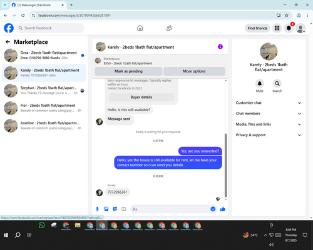Select the Messenger | Facebook browser tab
The height and width of the screenshot is (250, 313).
pos(38,5)
